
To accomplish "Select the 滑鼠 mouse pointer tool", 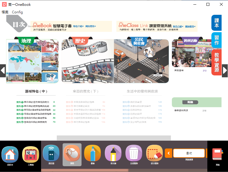I will tap(72, 153).
